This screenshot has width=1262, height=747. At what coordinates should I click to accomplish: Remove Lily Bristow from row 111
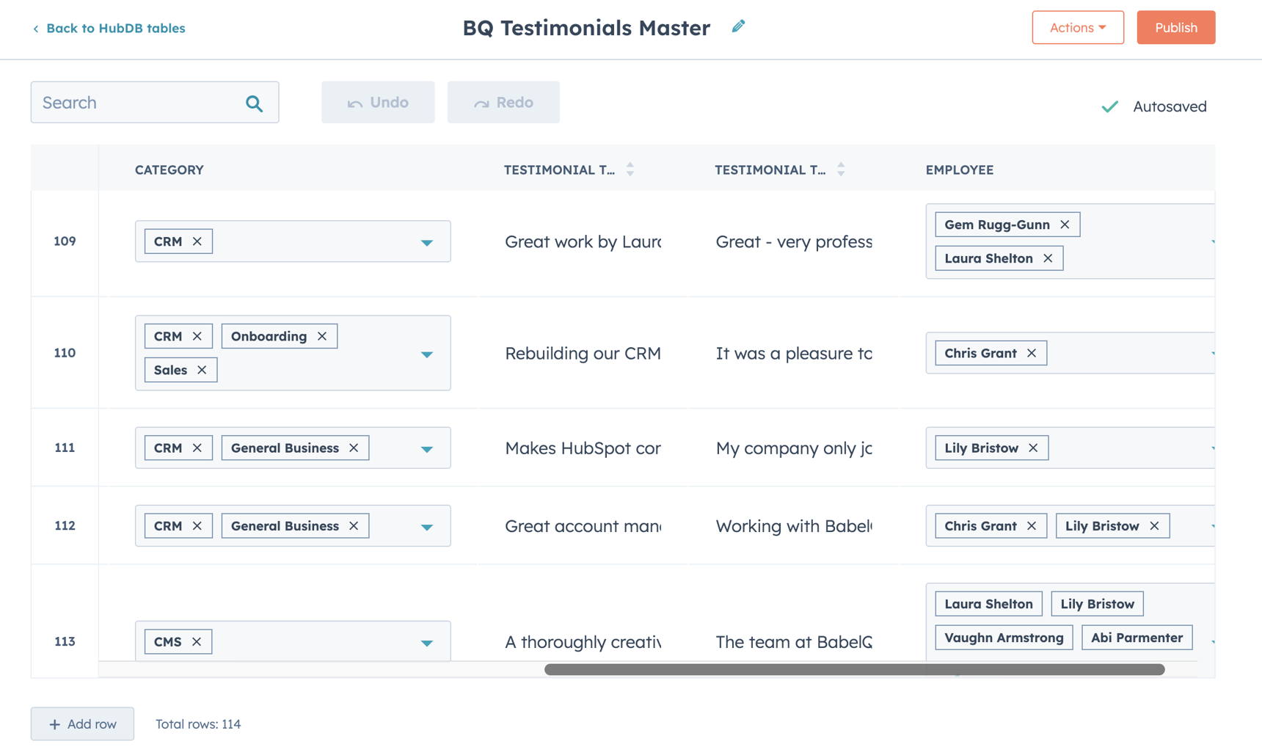point(1032,448)
